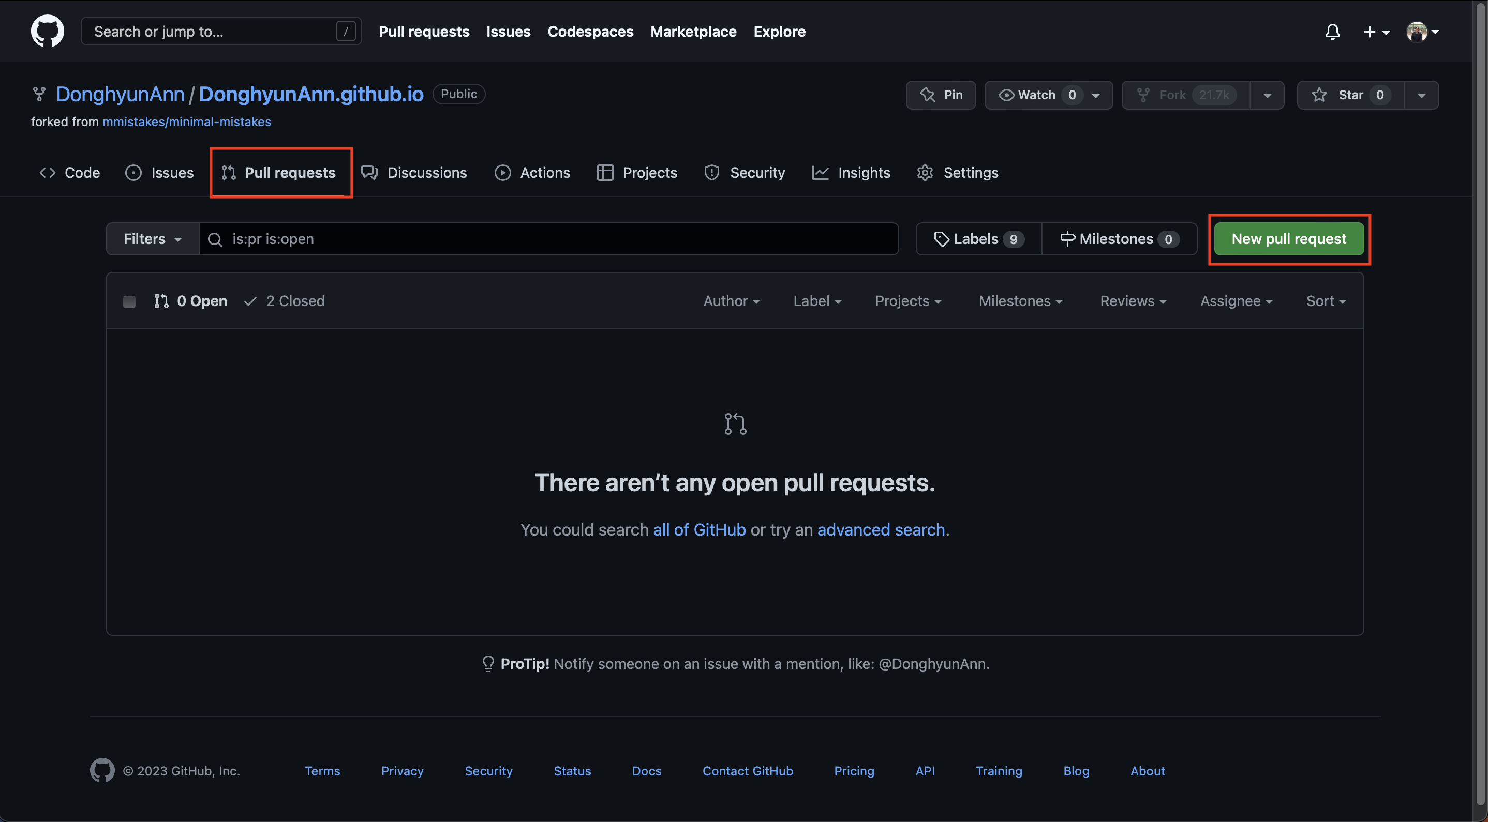Open the Actions tab
This screenshot has height=822, width=1488.
[x=532, y=173]
